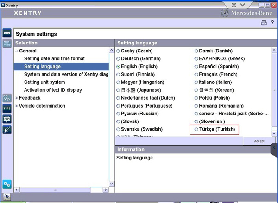Click the Xentry title bar app icon
The width and height of the screenshot is (278, 203).
[3, 5]
